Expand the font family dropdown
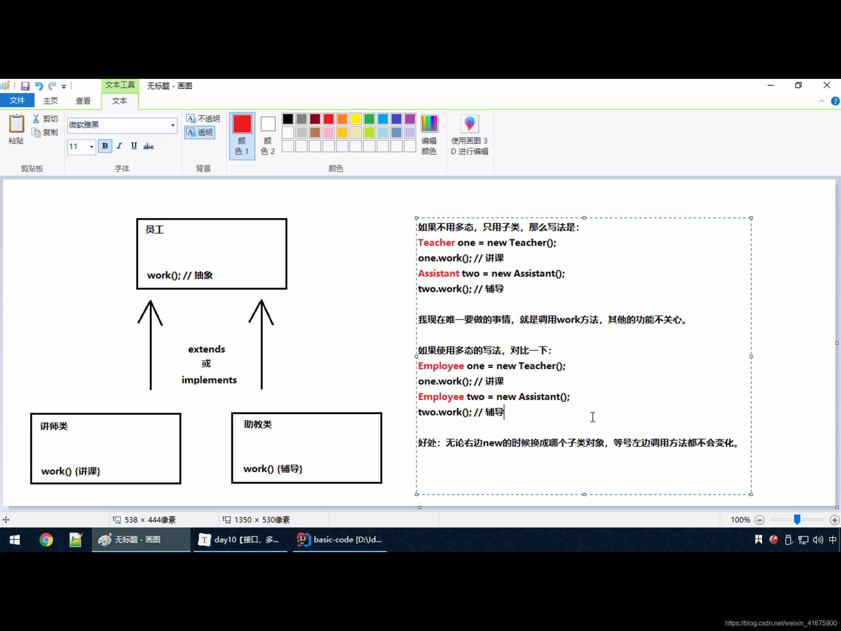Image resolution: width=841 pixels, height=631 pixels. 173,125
